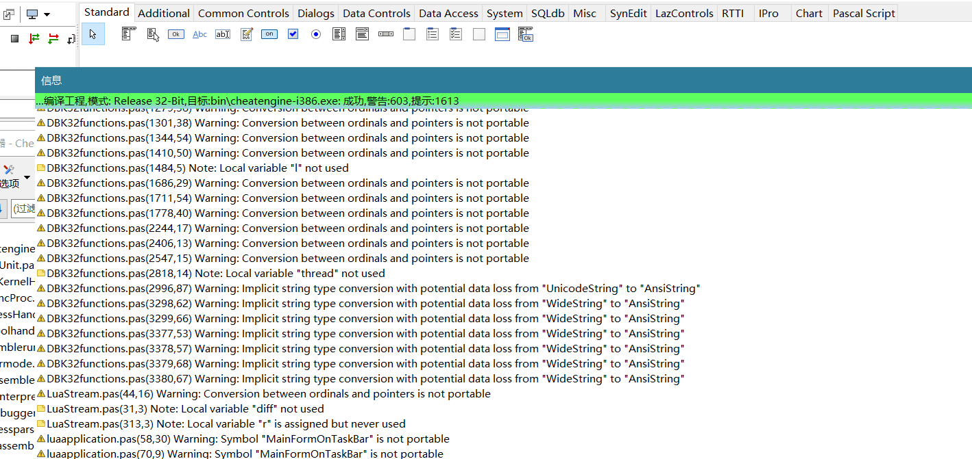Open the Dialogs palette tab
The width and height of the screenshot is (972, 459).
click(x=317, y=13)
